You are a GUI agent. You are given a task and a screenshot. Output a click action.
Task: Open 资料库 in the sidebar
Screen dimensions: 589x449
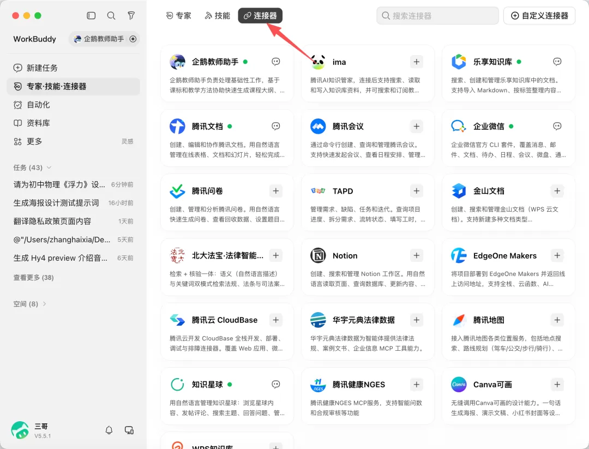73,123
